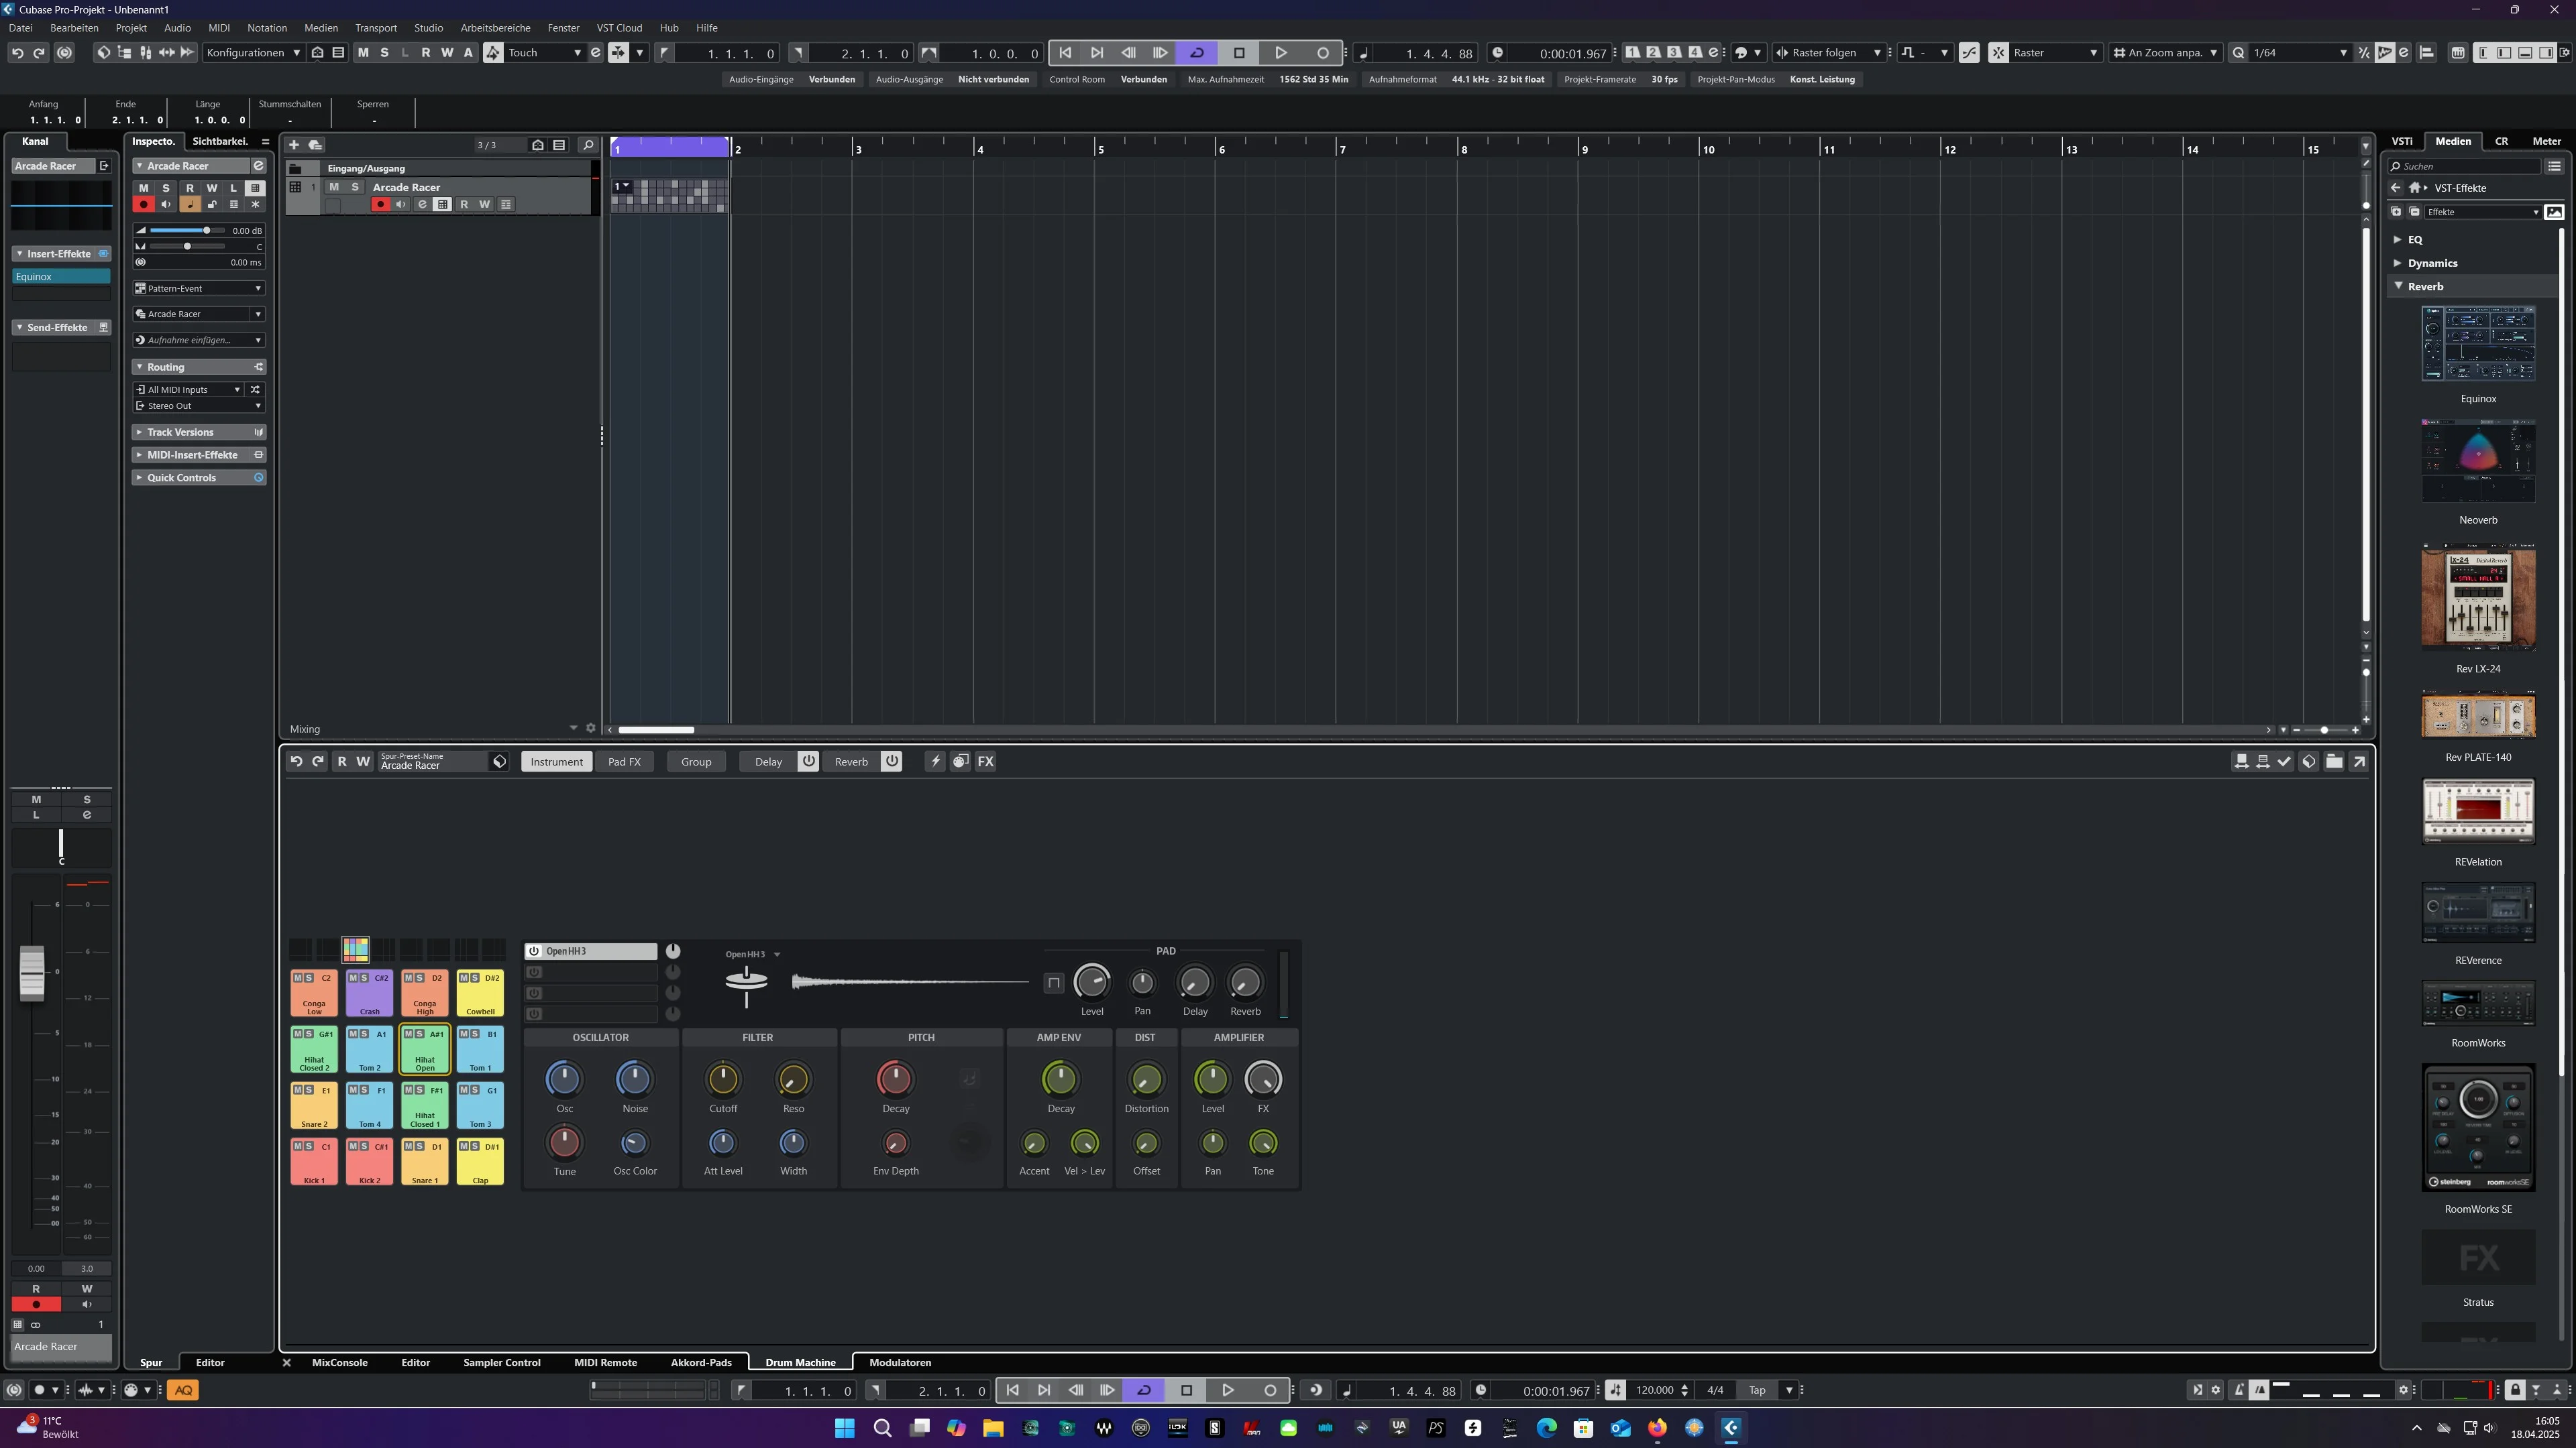2576x1448 pixels.
Task: Click the Tap tempo button
Action: (1757, 1390)
